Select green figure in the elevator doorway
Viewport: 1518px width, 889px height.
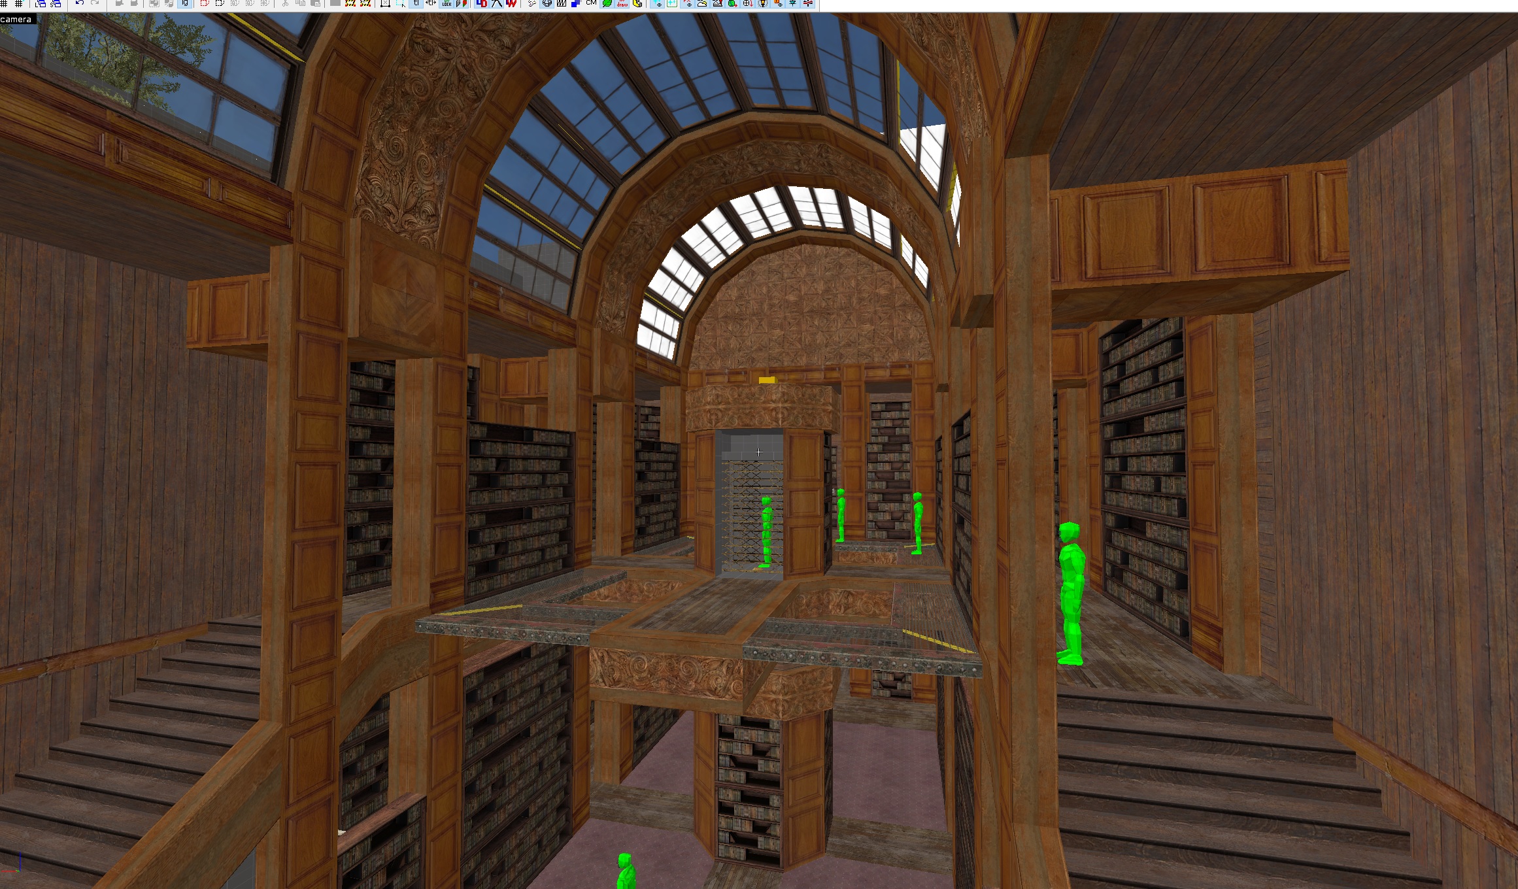coord(766,532)
